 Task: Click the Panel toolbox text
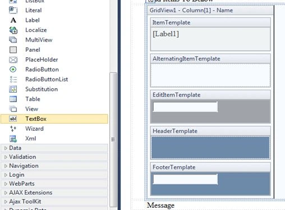33,49
